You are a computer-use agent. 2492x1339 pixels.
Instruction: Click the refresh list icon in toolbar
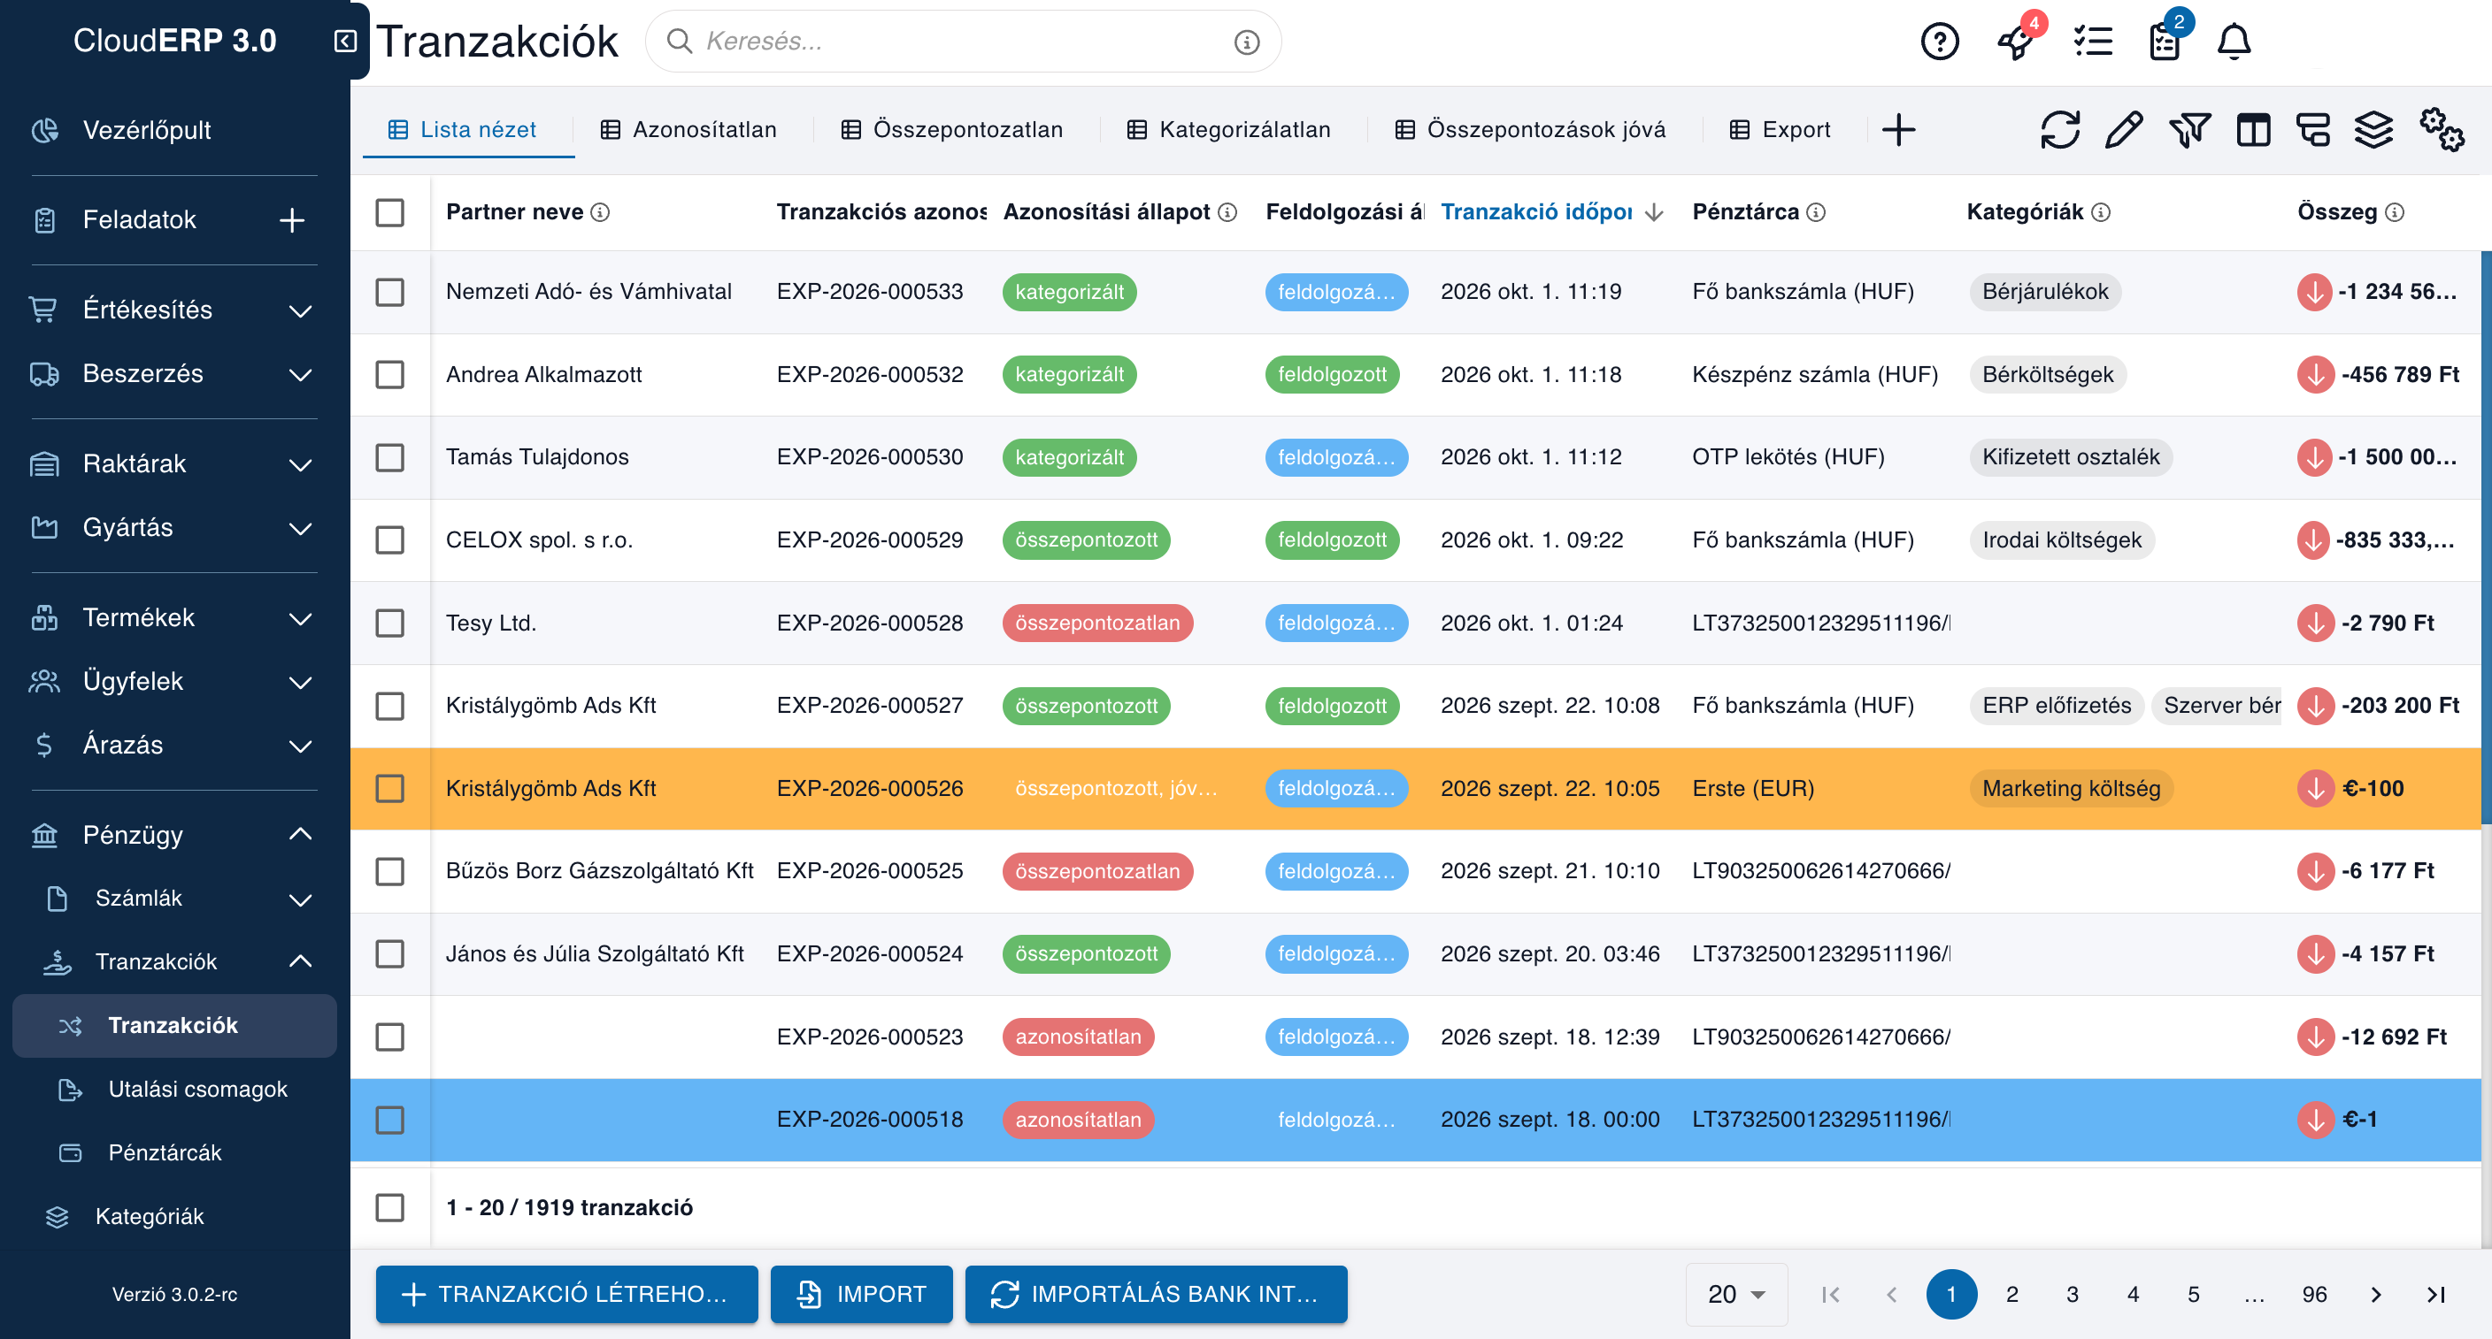coord(2059,129)
